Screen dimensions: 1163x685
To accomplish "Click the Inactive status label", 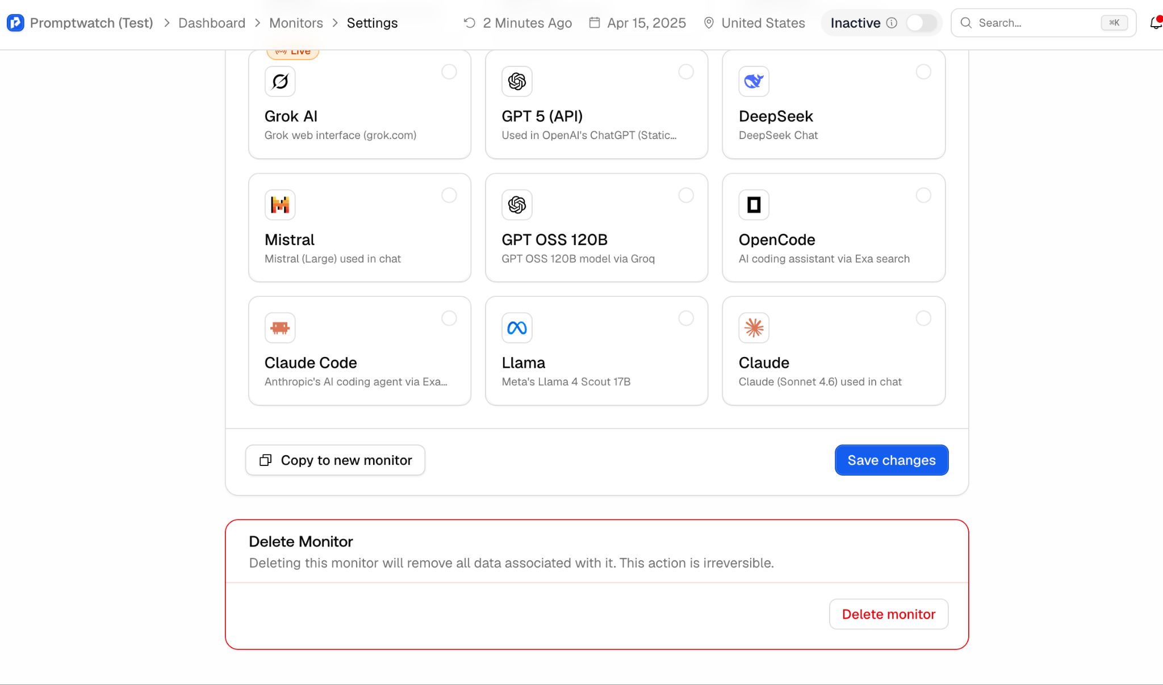I will coord(855,23).
